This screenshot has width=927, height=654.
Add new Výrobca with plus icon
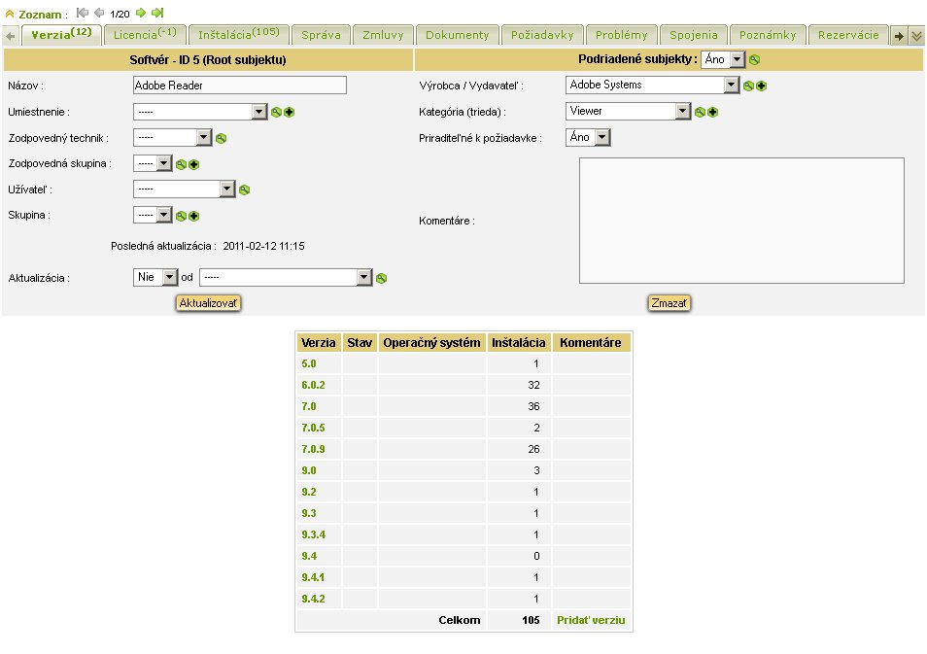click(762, 86)
